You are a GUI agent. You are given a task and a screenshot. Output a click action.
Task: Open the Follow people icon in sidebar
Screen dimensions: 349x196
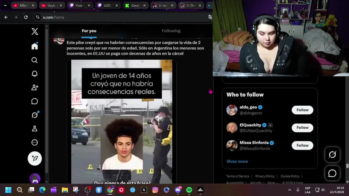point(35,87)
